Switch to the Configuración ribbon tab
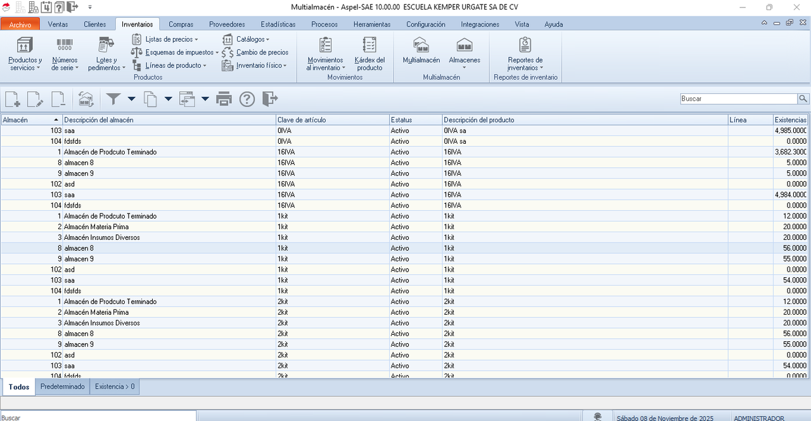The image size is (811, 421). point(426,25)
